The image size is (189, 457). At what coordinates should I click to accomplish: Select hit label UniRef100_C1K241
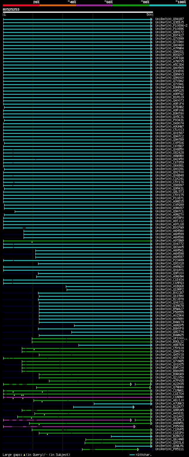(170, 179)
